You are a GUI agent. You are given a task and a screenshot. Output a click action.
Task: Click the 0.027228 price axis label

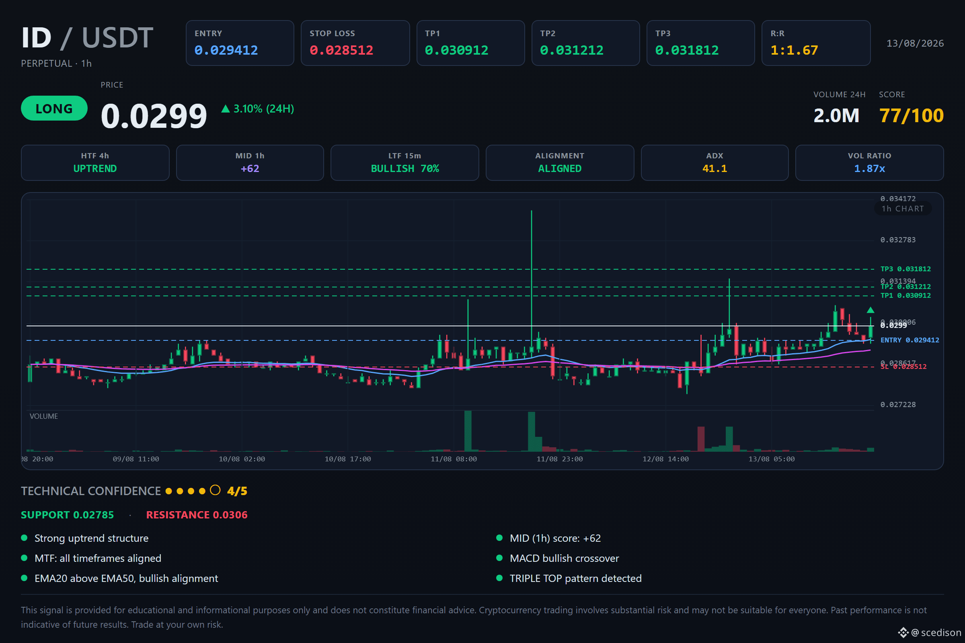click(898, 405)
